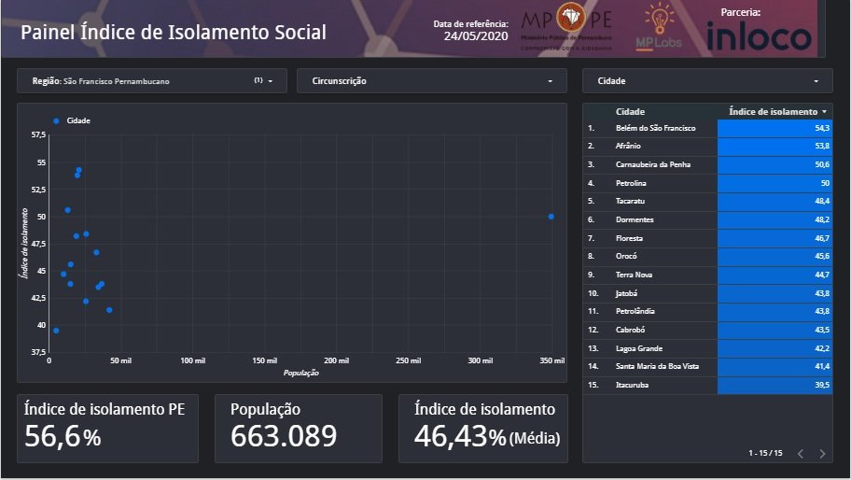
Task: Click the Cidade column header in table
Action: (631, 111)
